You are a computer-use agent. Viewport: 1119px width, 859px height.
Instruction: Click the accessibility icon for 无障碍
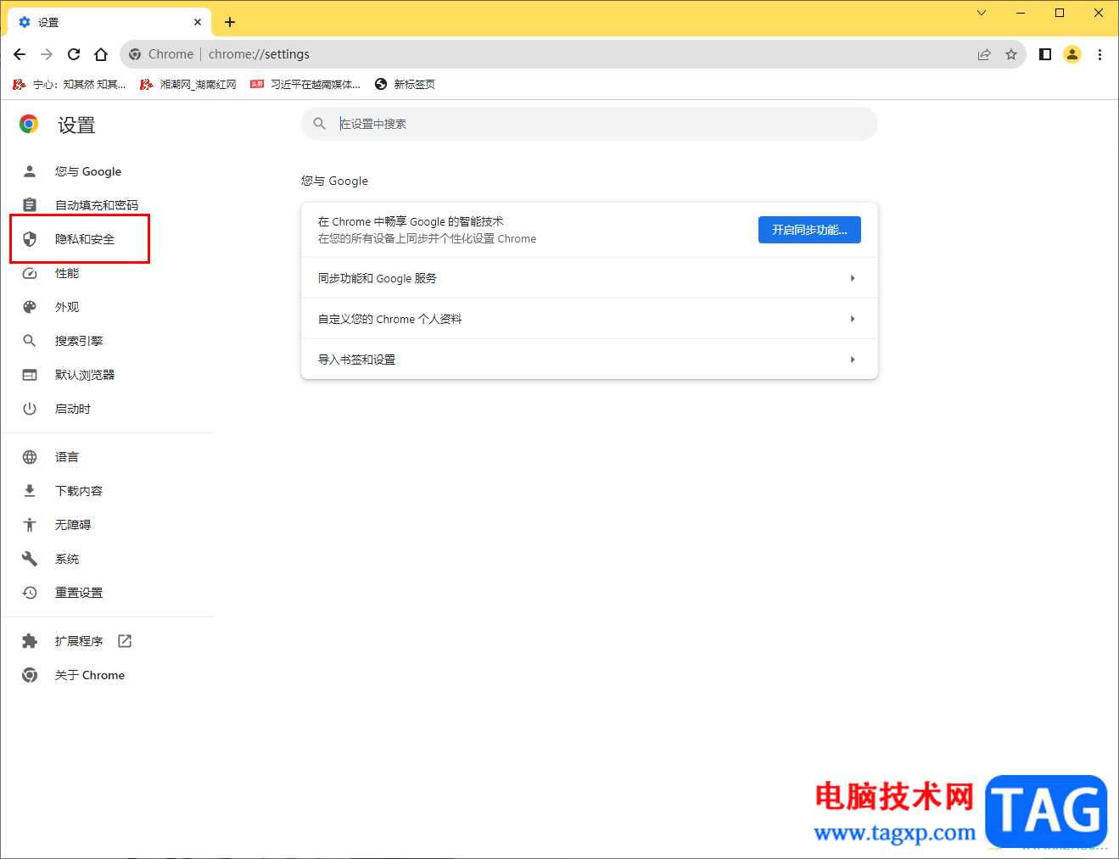[30, 525]
